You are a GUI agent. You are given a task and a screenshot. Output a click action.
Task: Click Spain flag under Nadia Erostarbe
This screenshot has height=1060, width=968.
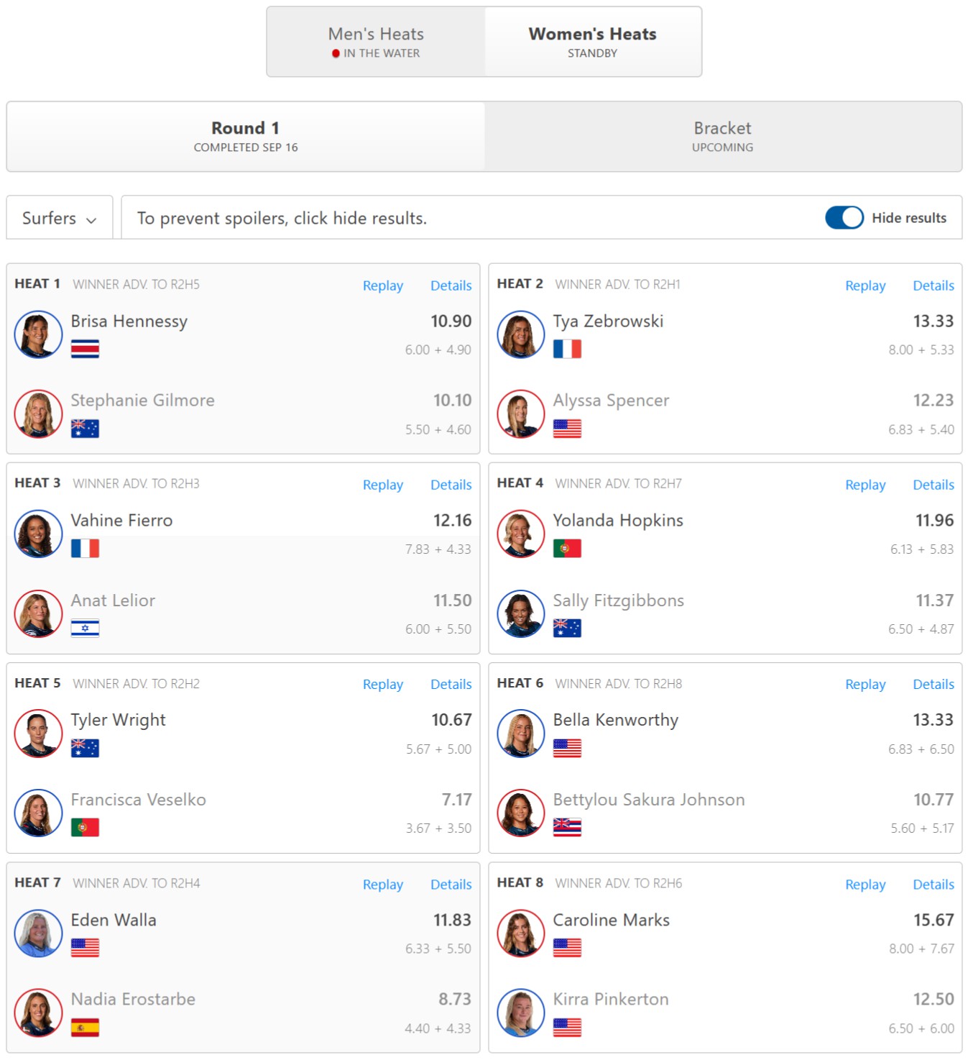[85, 1028]
